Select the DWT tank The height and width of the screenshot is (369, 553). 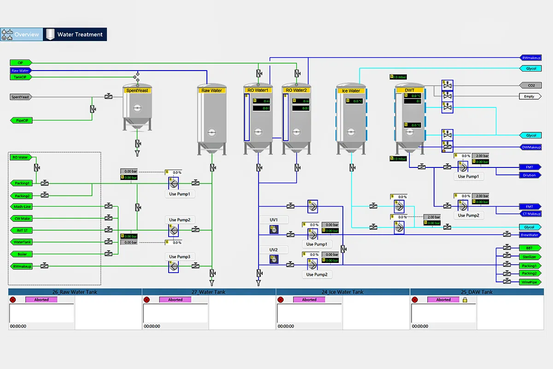409,119
